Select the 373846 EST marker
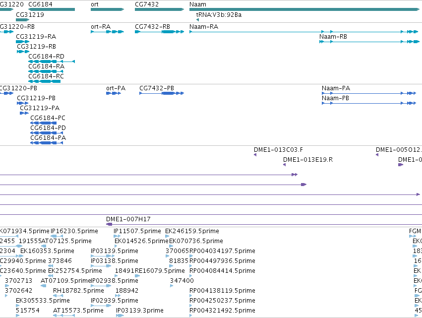This screenshot has width=422, height=318. [51, 266]
